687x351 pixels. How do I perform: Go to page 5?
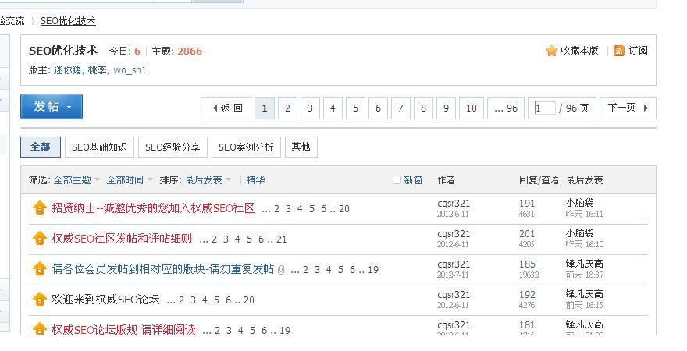[355, 108]
